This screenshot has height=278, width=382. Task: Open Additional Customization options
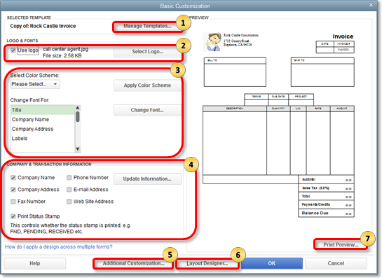133,263
